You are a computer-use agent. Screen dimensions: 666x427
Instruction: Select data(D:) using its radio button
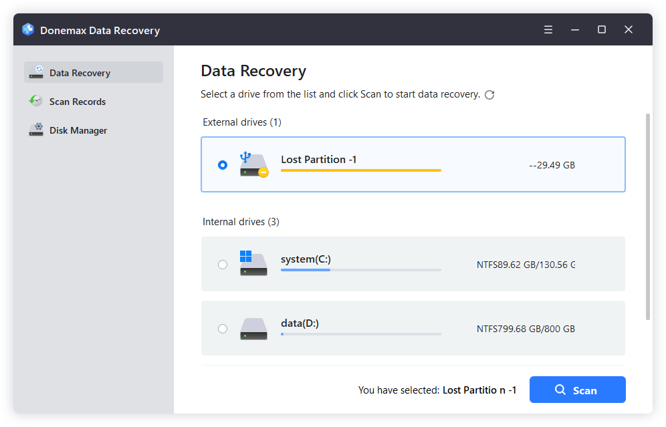pos(223,328)
